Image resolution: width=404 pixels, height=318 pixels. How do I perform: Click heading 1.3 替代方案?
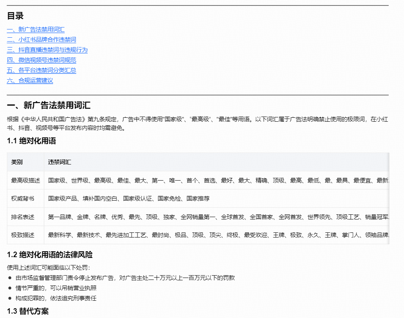tap(28, 311)
